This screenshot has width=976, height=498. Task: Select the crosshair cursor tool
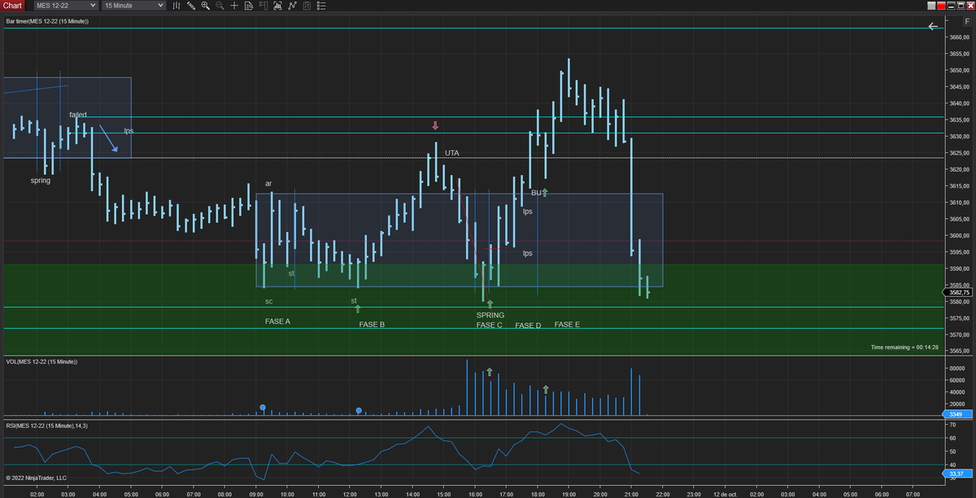point(234,6)
